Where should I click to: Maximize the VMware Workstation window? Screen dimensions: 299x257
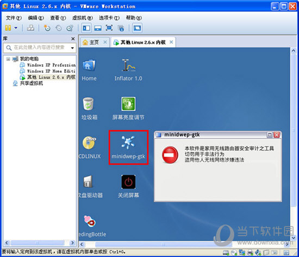(284, 7)
